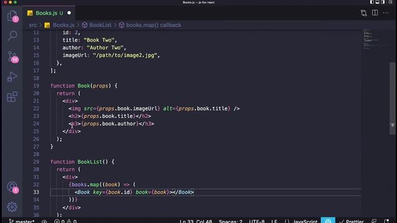Click the books.map((book) => ( line

[102, 185]
